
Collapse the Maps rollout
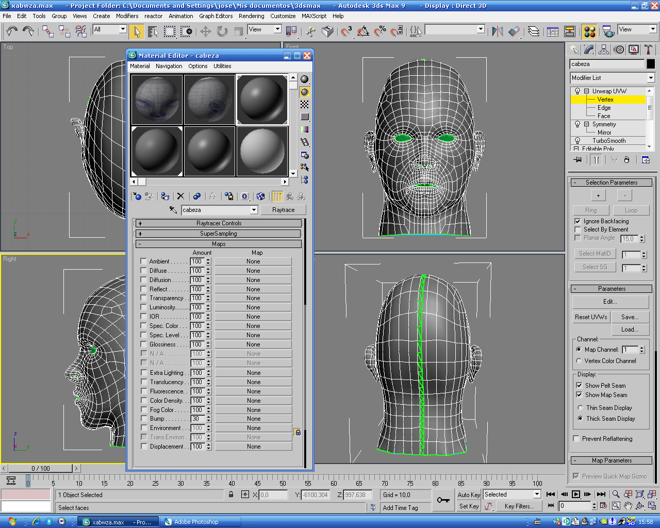tap(219, 244)
